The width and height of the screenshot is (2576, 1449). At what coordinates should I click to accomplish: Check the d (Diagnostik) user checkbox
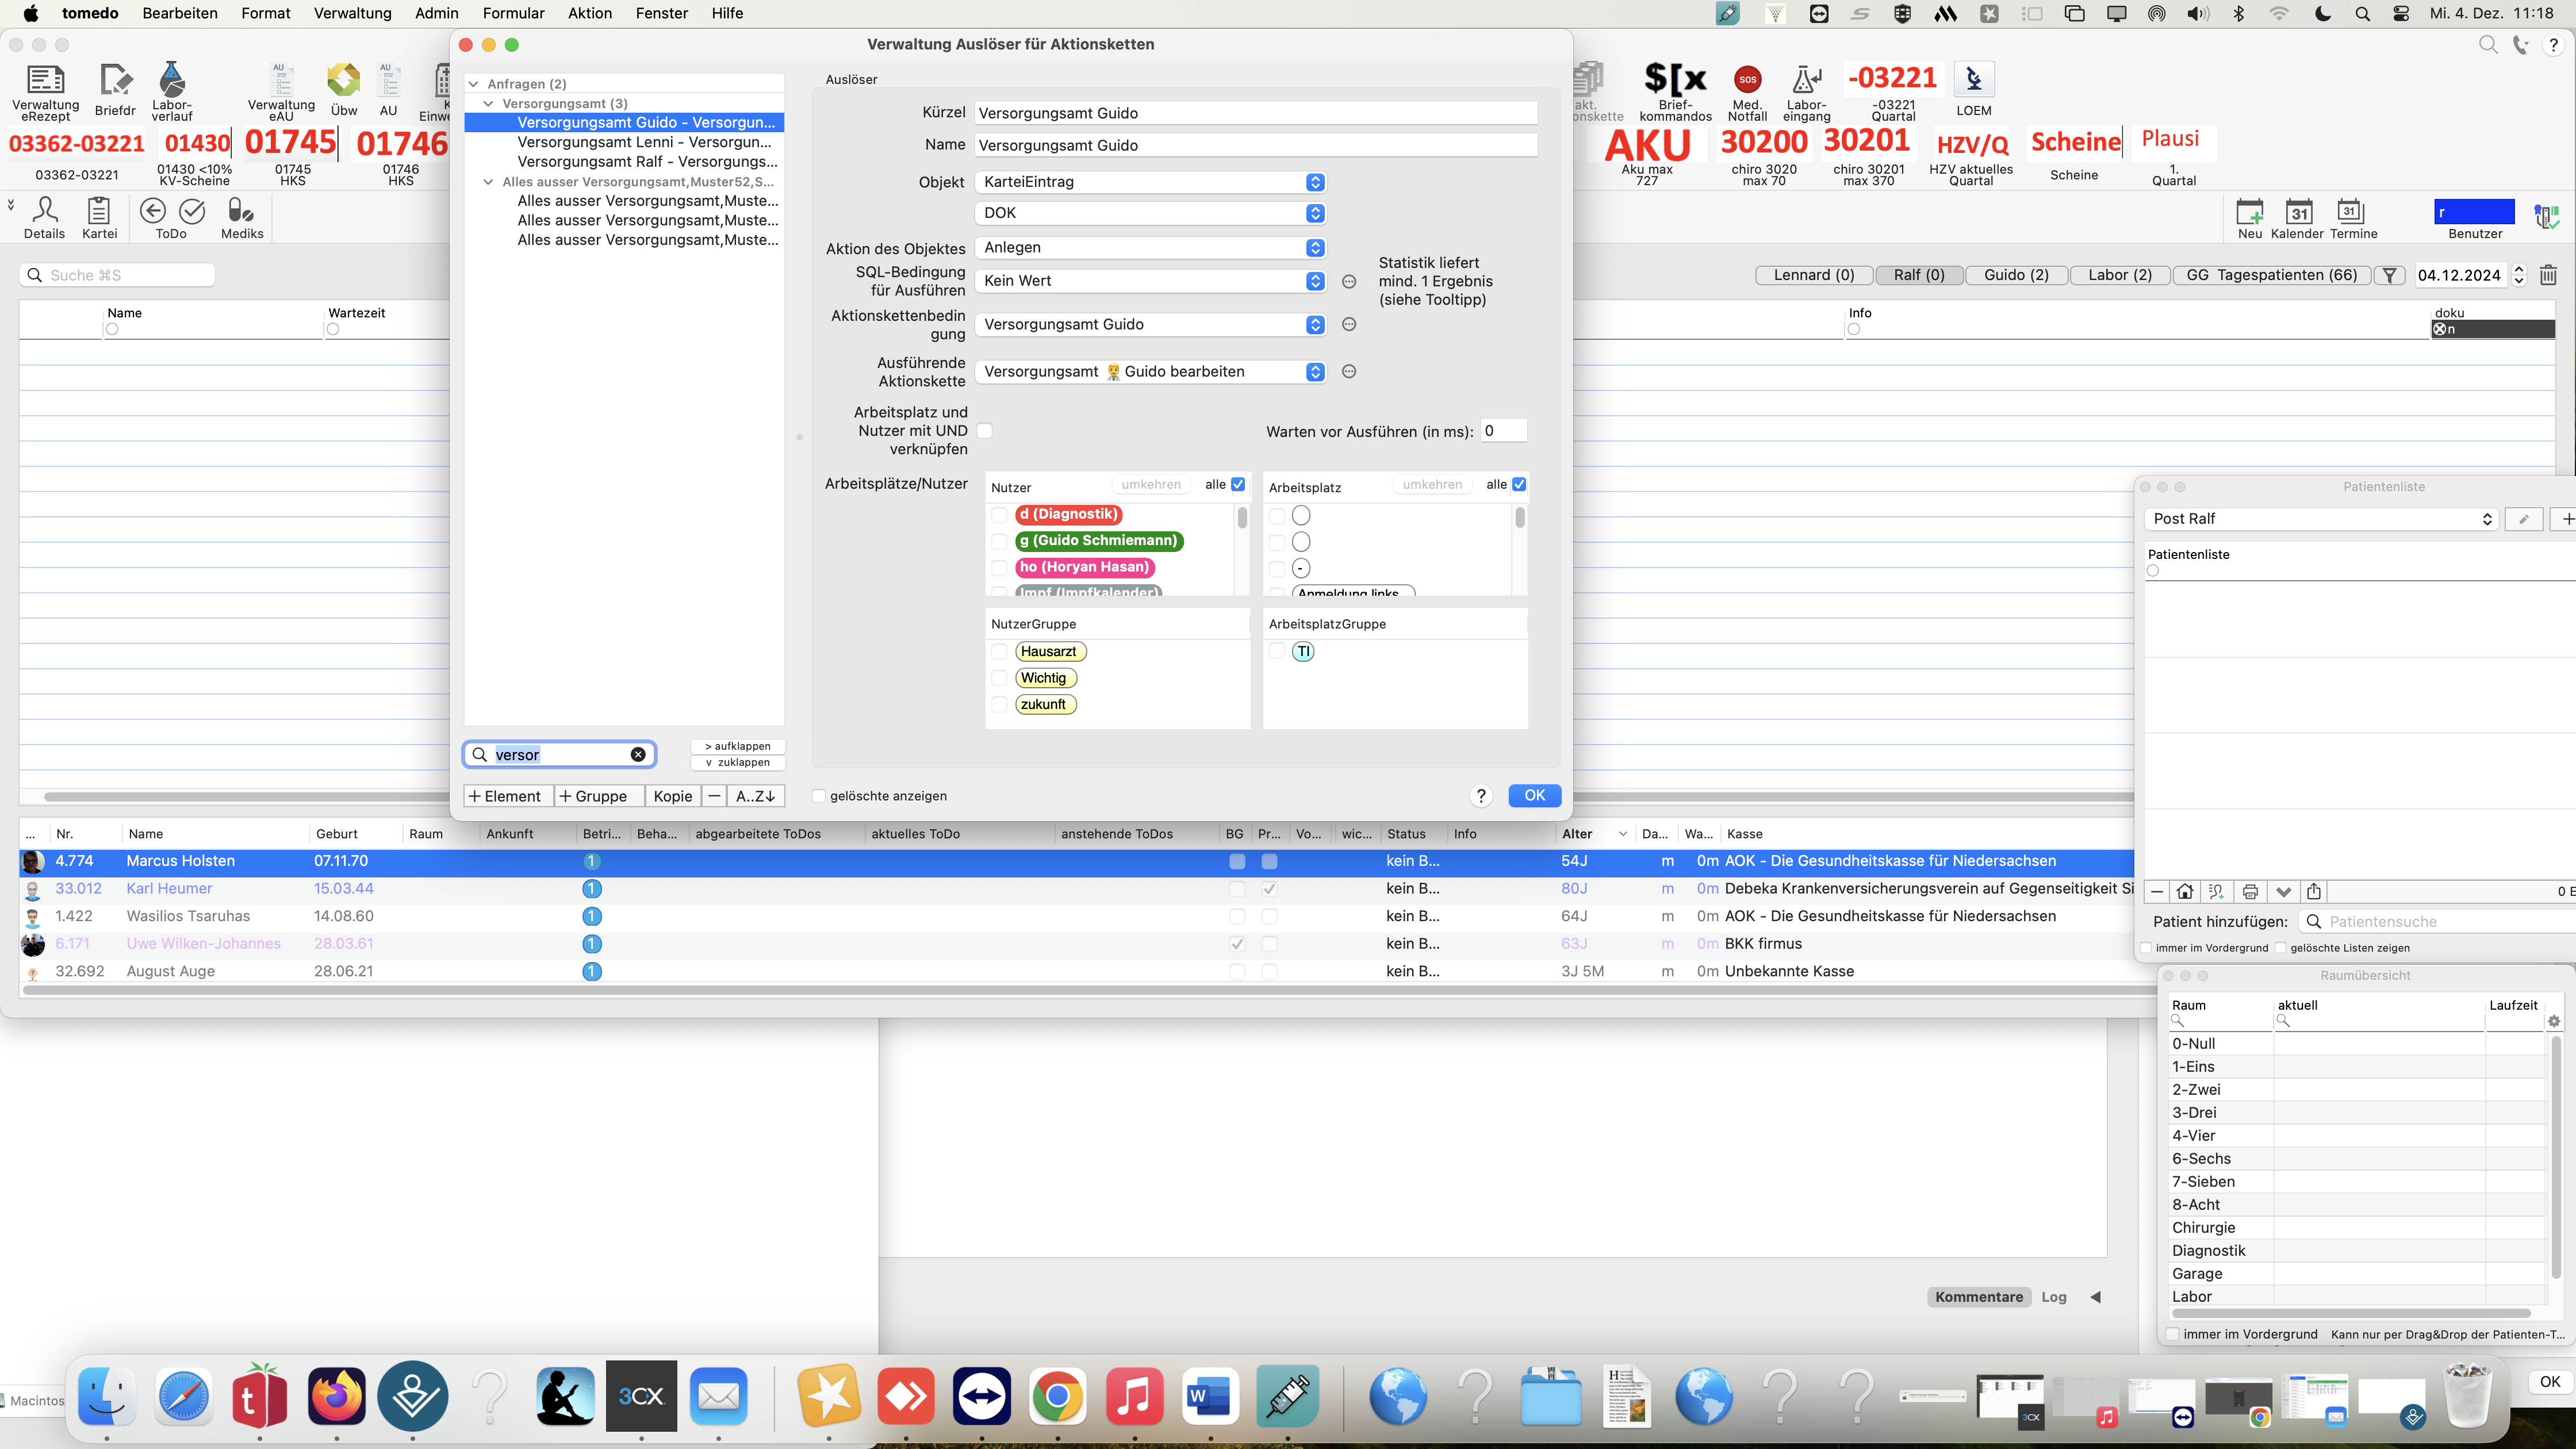(999, 514)
